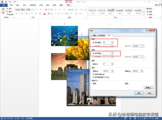This screenshot has width=162, height=120.
Task: Increase the scale width stepper up arrow
Action: [142, 70]
